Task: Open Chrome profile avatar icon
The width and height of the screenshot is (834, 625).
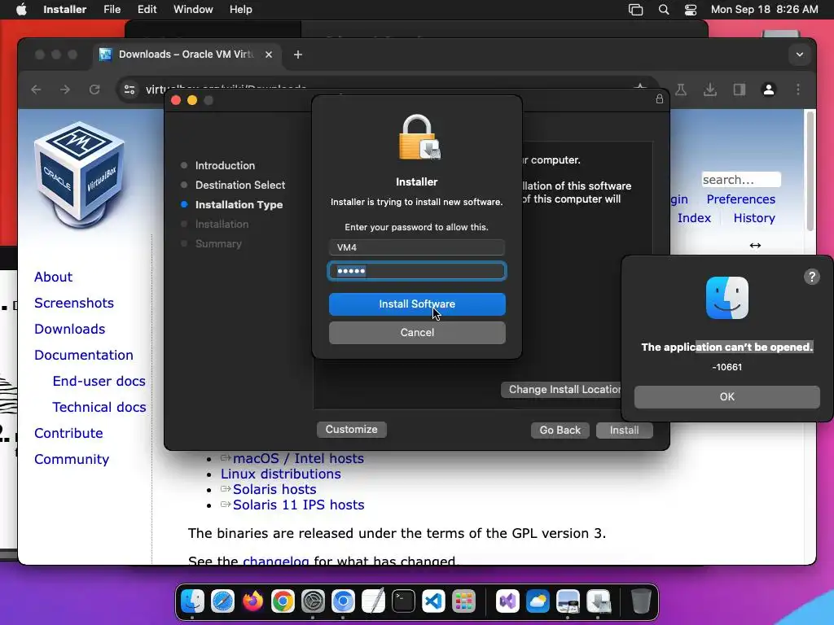Action: (x=769, y=90)
